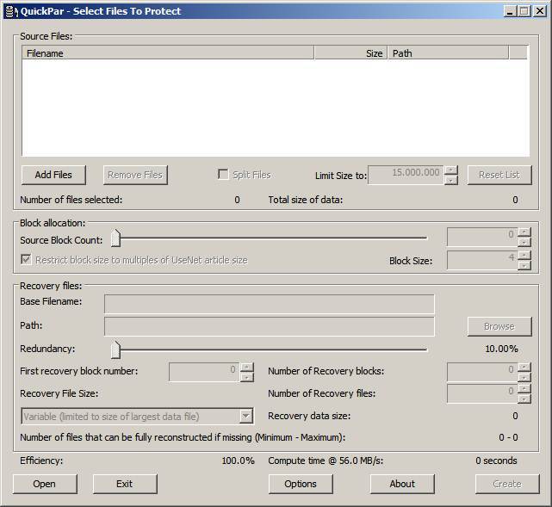The width and height of the screenshot is (552, 507).
Task: Decrease First recovery block number
Action: tap(247, 377)
